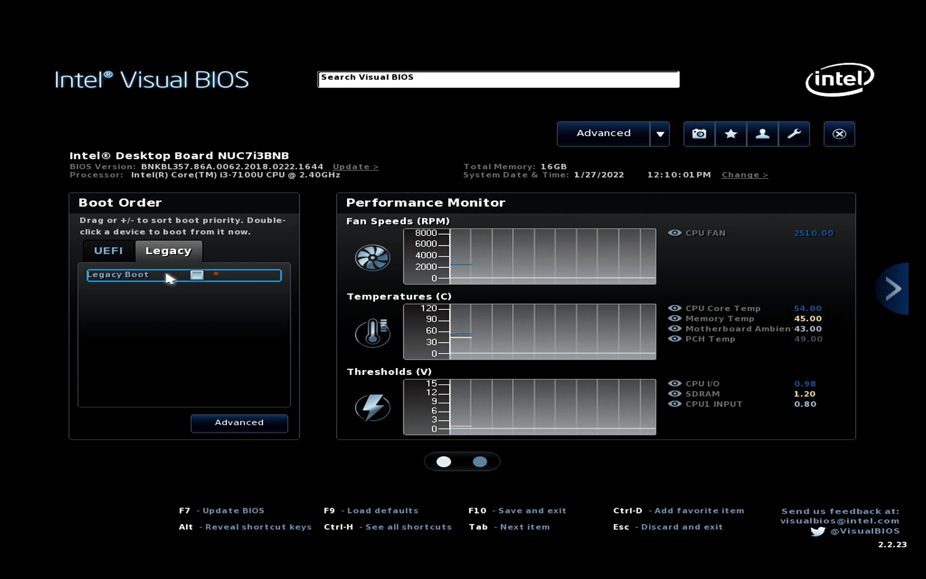The image size is (926, 579).
Task: Click the screenshot camera icon
Action: tap(699, 134)
